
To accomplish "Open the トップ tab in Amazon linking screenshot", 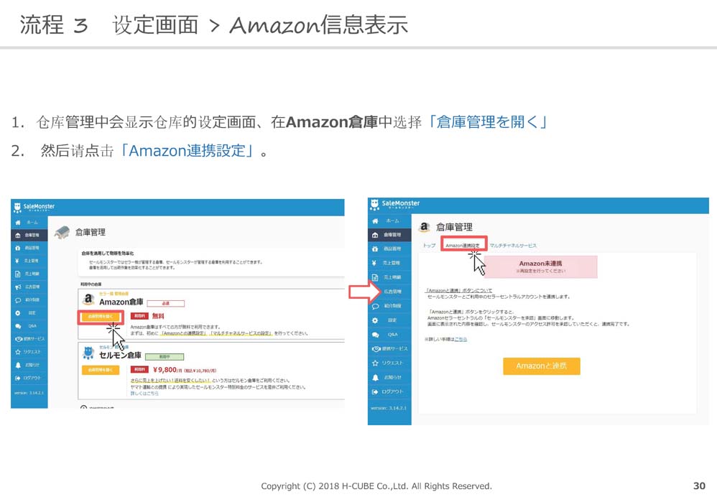I will tap(429, 246).
